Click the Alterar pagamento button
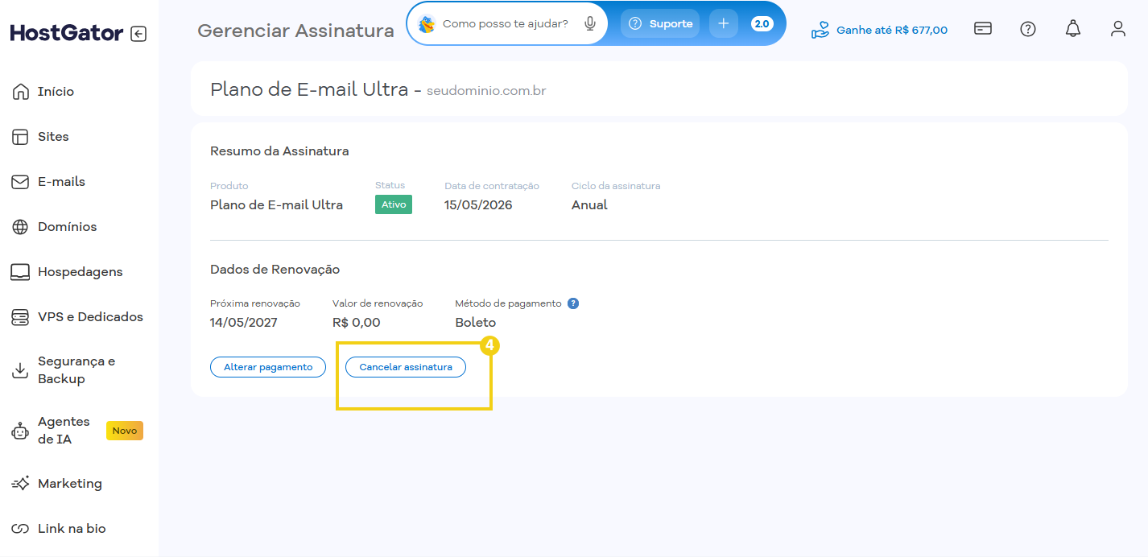1148x557 pixels. tap(268, 367)
